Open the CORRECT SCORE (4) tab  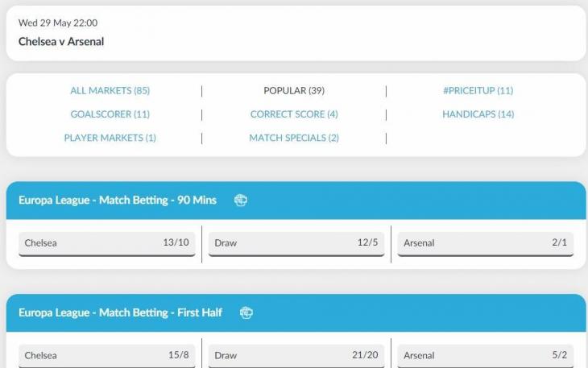[294, 114]
